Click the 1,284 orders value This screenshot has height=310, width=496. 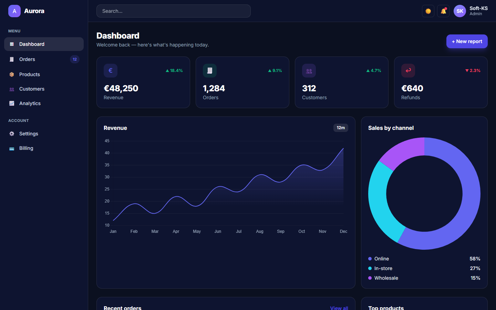click(x=214, y=89)
